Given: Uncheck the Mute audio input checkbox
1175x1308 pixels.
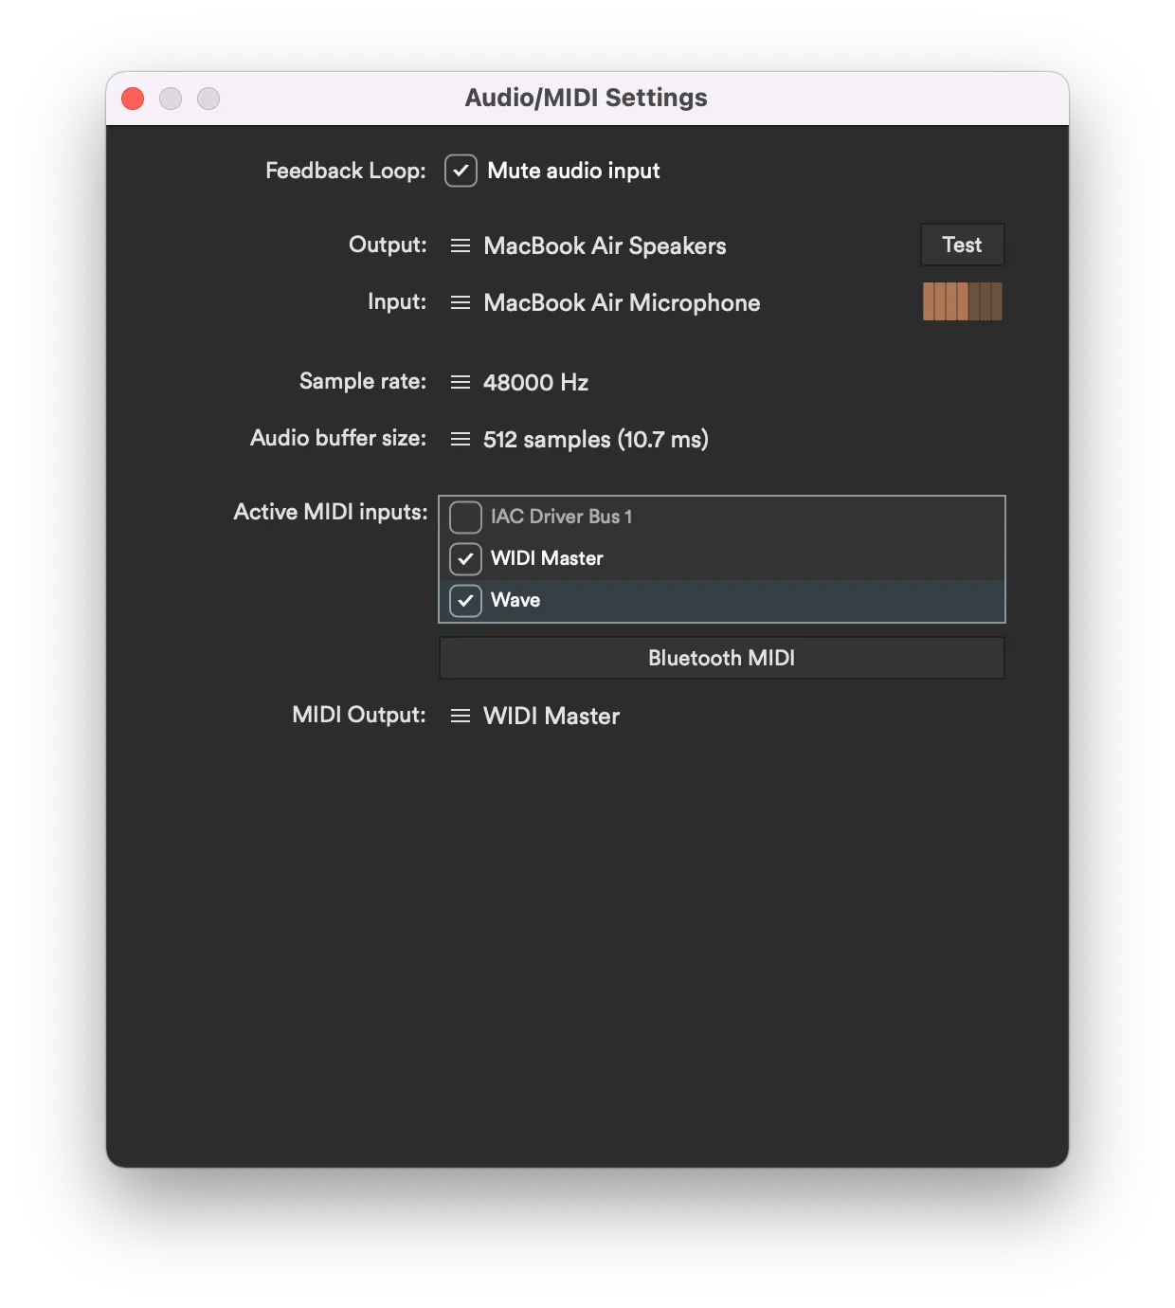Looking at the screenshot, I should tap(461, 171).
